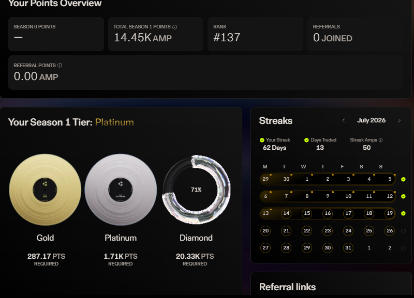The height and width of the screenshot is (298, 414).
Task: Click the week status check for 13 to 19
Action: pos(403,213)
